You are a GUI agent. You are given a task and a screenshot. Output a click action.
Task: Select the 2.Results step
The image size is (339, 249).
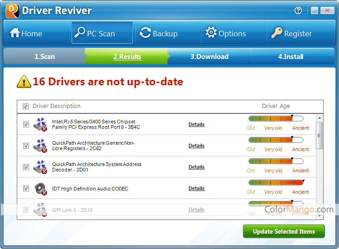127,56
